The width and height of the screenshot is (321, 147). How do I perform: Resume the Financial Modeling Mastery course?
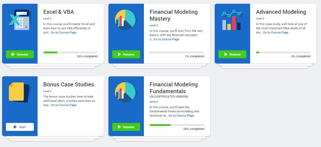(126, 54)
